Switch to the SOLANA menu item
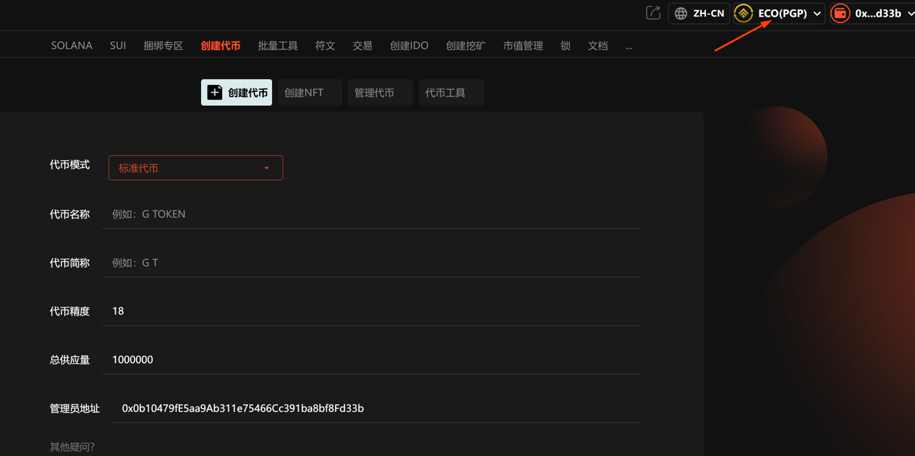 pos(72,46)
